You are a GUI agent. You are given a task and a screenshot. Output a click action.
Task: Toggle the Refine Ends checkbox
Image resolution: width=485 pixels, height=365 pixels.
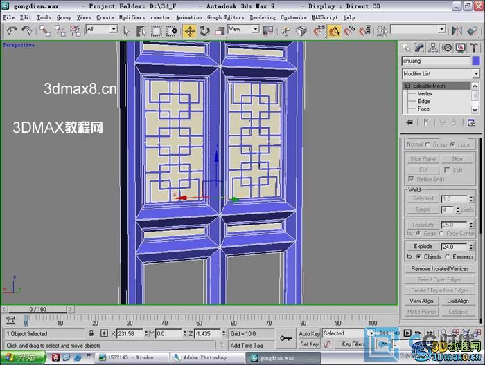411,179
